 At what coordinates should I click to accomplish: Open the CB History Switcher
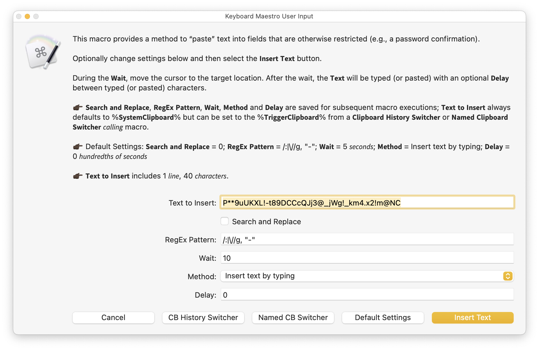coord(203,317)
